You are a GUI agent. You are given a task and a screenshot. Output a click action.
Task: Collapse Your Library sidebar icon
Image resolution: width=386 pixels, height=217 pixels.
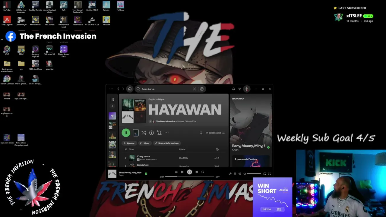(112, 99)
